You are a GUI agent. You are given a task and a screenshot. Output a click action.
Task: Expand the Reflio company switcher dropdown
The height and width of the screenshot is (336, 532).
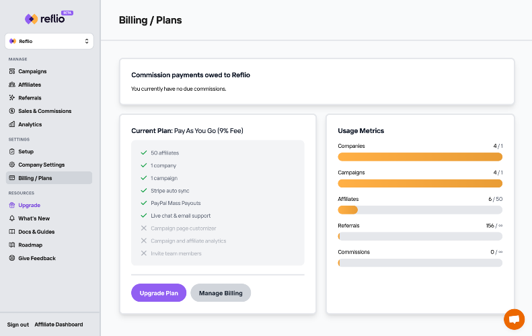click(49, 41)
